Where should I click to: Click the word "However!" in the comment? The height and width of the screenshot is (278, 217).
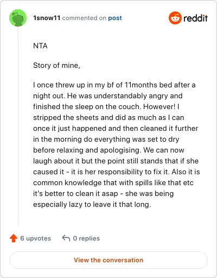tap(159, 106)
